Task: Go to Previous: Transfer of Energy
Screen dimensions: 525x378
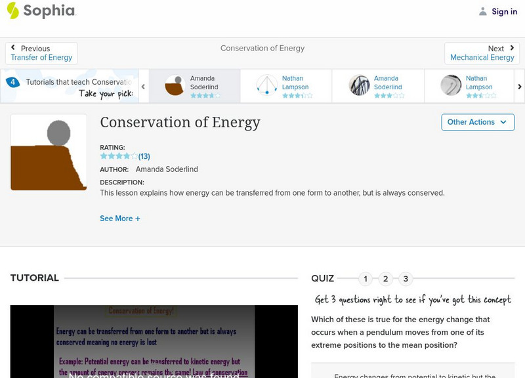Action: (41, 52)
